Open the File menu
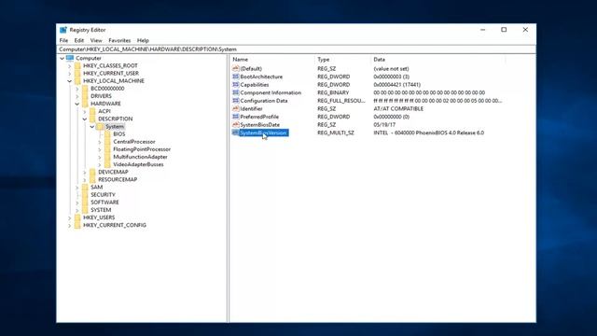This screenshot has height=336, width=597. pos(63,40)
